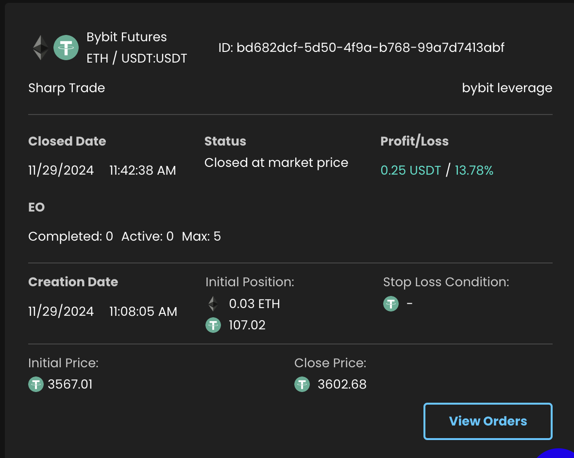The image size is (574, 458).
Task: Click the ETH / USDT:USDT pair name
Action: coord(136,58)
